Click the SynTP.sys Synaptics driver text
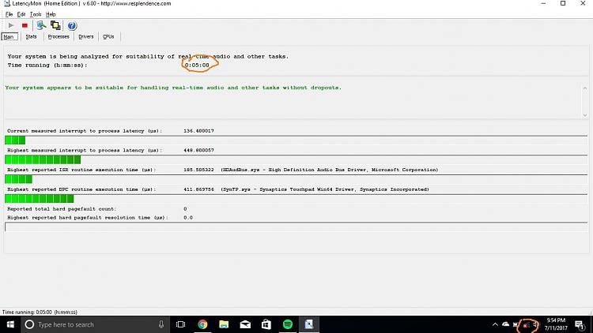 point(325,189)
